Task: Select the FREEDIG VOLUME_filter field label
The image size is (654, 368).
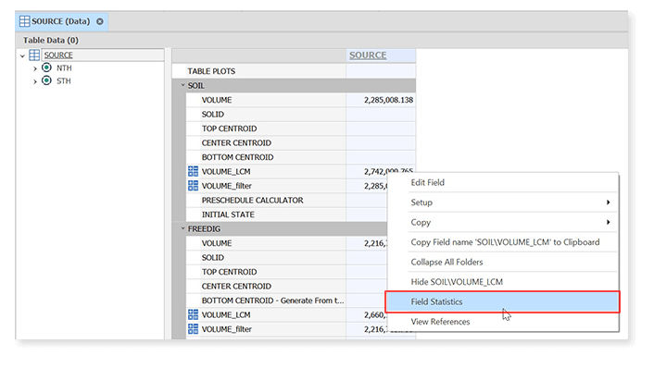Action: [226, 329]
